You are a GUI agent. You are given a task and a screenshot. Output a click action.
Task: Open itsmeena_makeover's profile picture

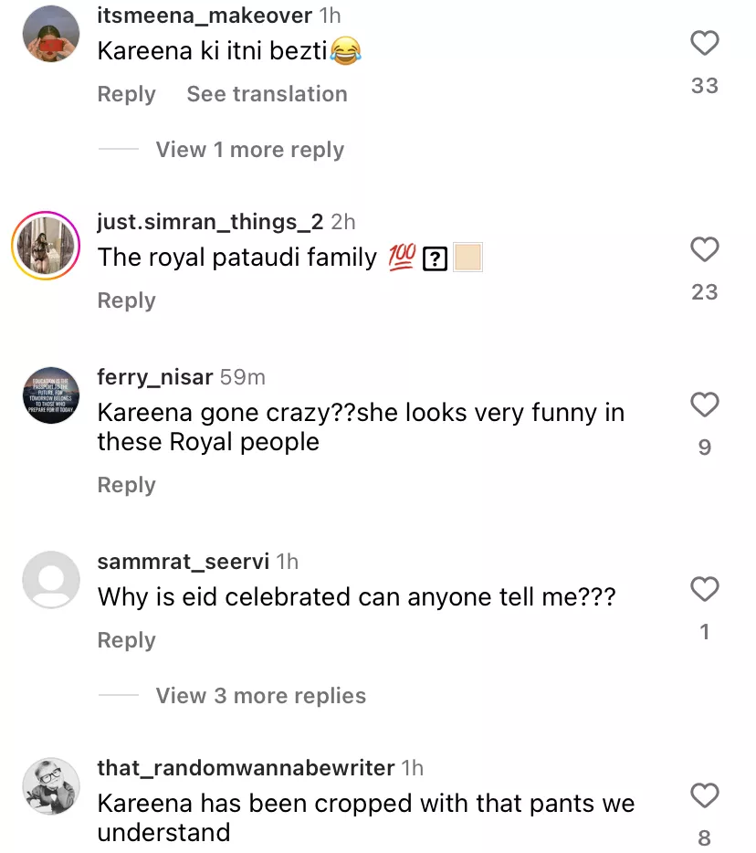(51, 35)
